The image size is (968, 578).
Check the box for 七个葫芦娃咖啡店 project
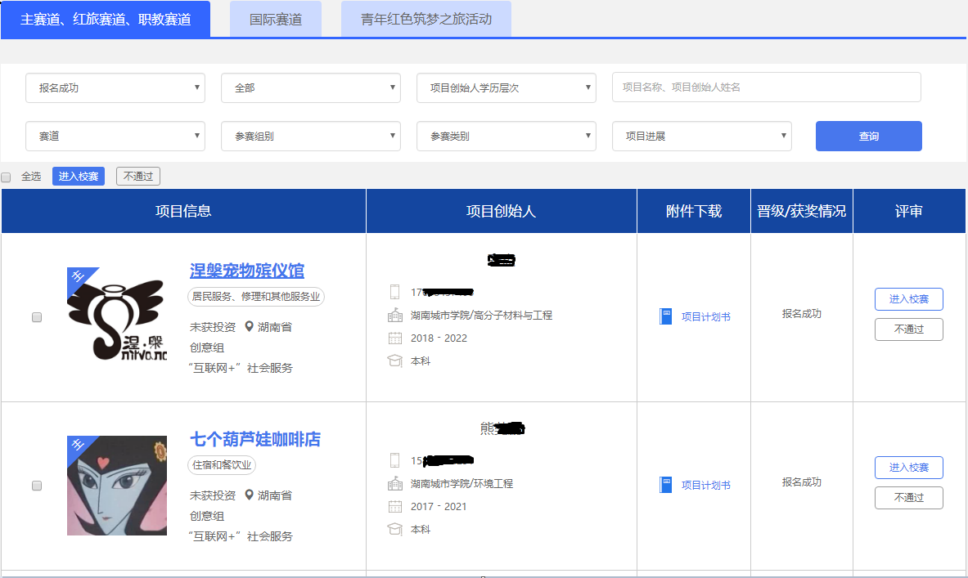pyautogui.click(x=37, y=486)
